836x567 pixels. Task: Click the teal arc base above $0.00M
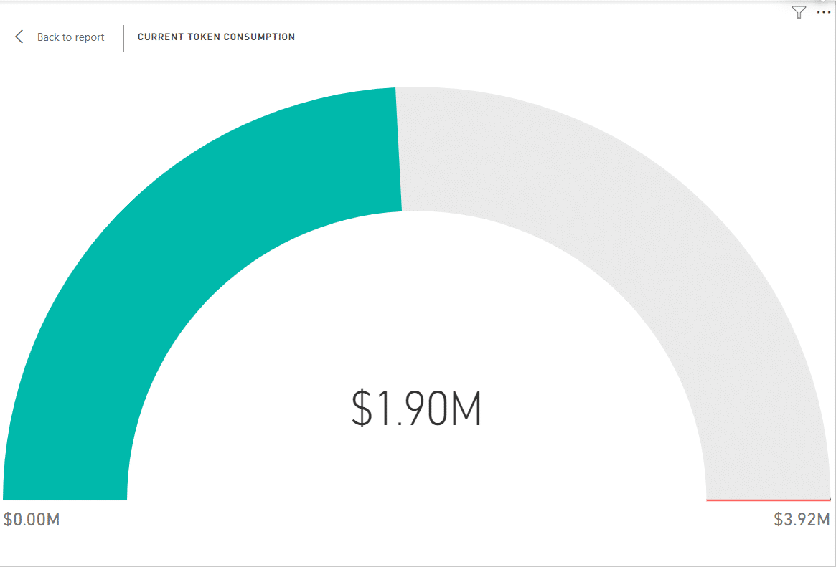(x=65, y=490)
